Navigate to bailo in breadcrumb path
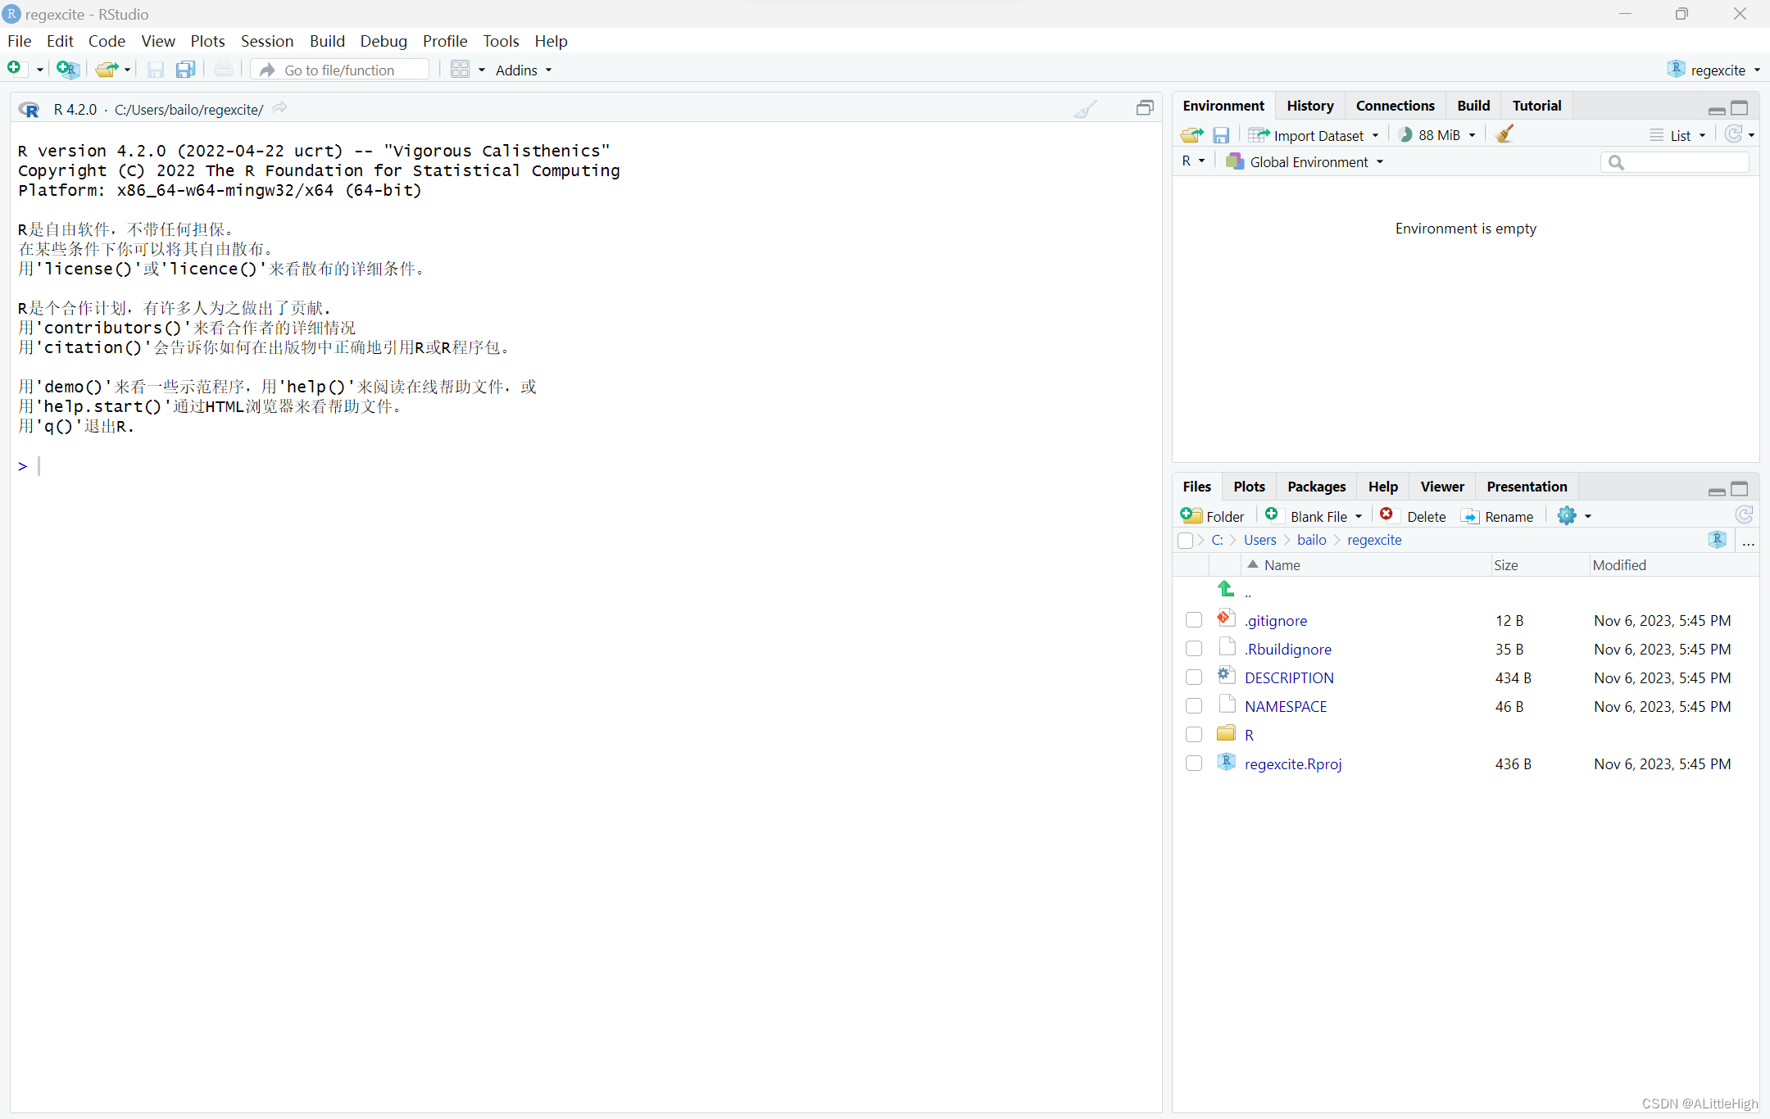1770x1119 pixels. (1311, 540)
